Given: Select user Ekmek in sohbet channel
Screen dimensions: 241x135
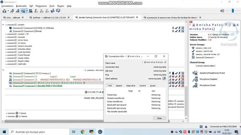Looking at the screenshot, I should [27, 31].
